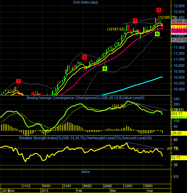Click the 12/03 date label
This screenshot has width=187, height=193.
pos(128,186)
